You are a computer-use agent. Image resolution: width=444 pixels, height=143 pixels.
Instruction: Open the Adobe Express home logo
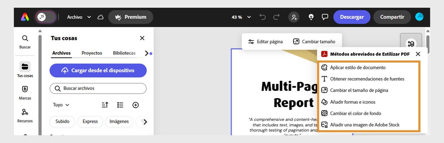[25, 17]
